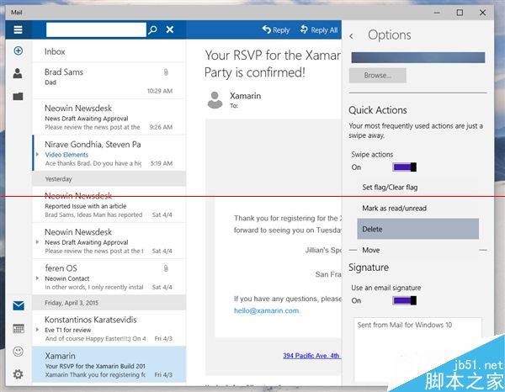Click the search magnifier icon

152,29
